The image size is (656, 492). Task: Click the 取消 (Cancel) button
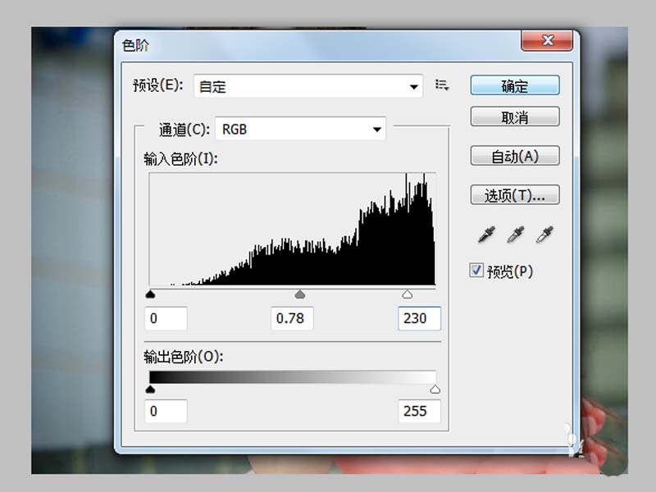click(514, 117)
